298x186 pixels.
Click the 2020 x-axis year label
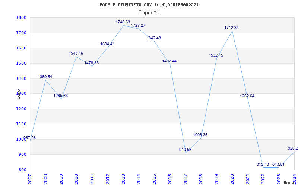tap(232, 179)
